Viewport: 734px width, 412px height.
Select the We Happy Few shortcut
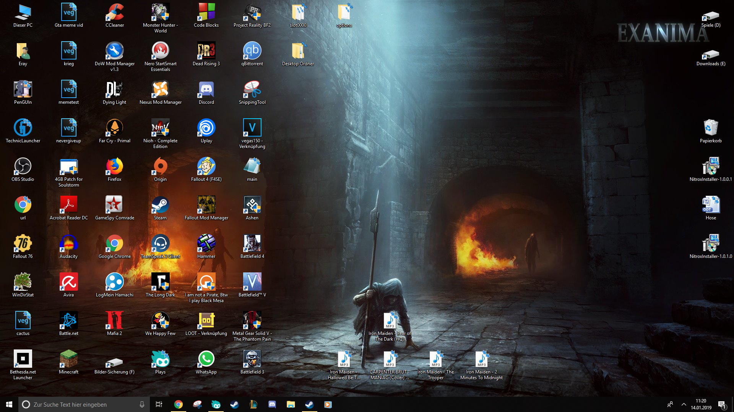[161, 324]
